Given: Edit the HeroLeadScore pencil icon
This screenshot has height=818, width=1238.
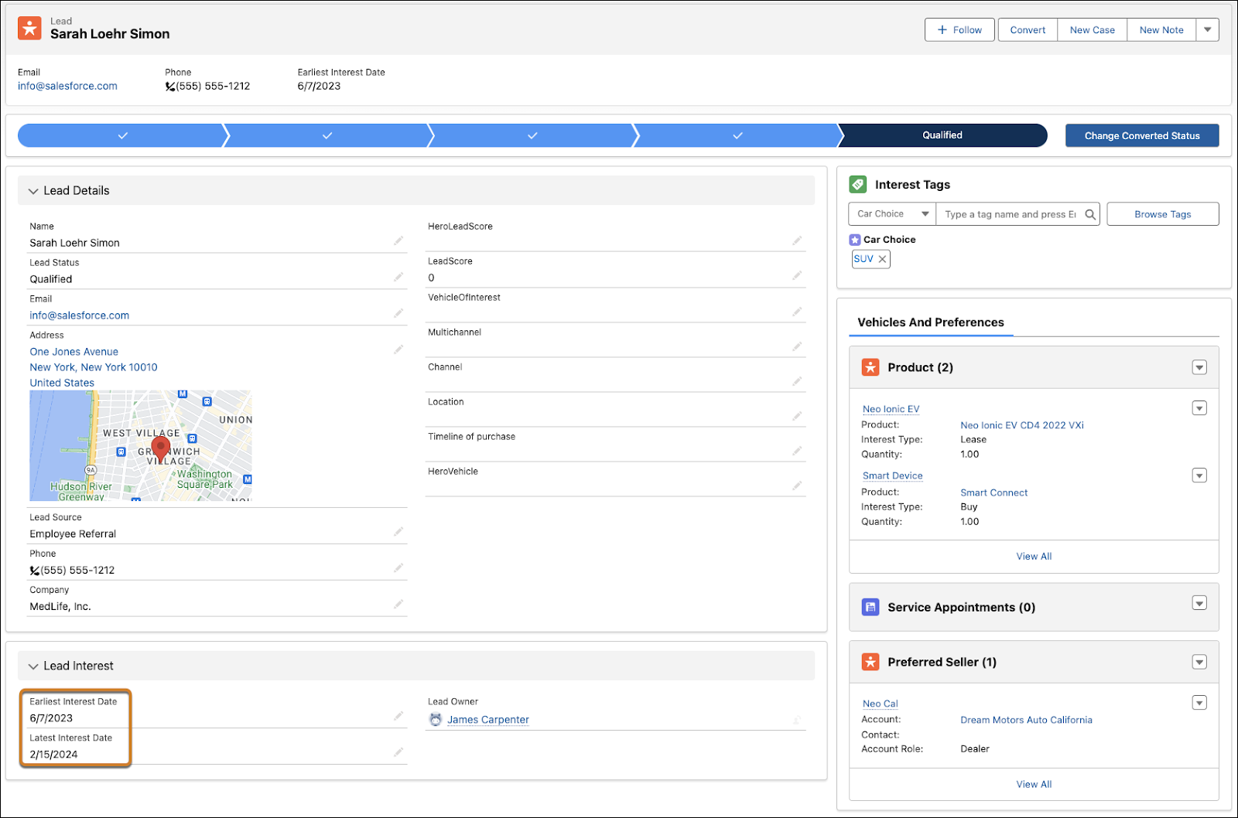Looking at the screenshot, I should (797, 241).
